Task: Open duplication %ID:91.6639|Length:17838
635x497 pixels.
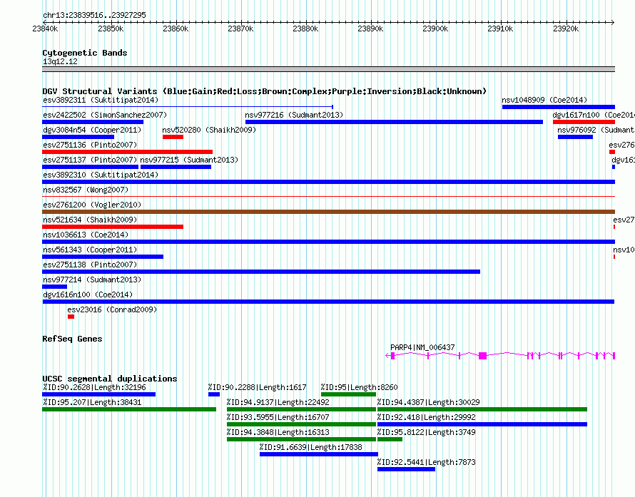Action: [x=310, y=447]
